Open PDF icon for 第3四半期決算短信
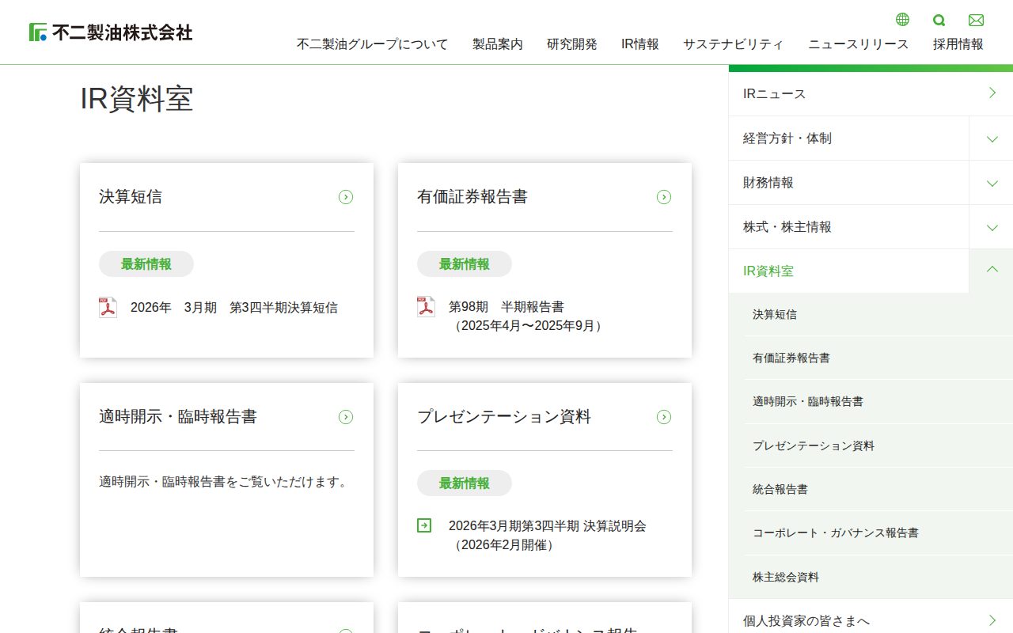The image size is (1013, 633). coord(108,307)
